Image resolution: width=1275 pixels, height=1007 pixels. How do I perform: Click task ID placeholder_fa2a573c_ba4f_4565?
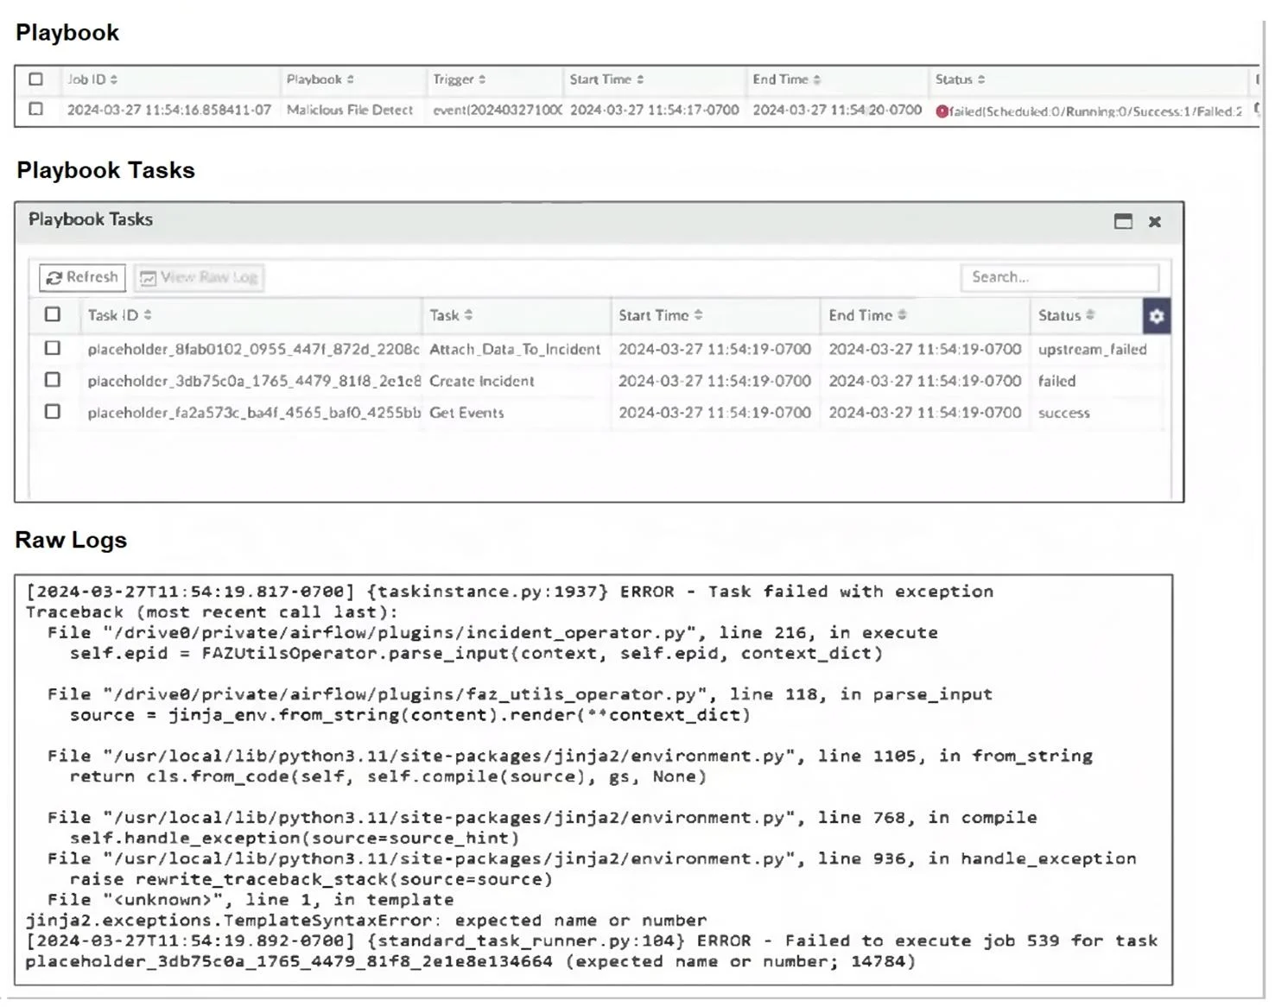click(254, 413)
